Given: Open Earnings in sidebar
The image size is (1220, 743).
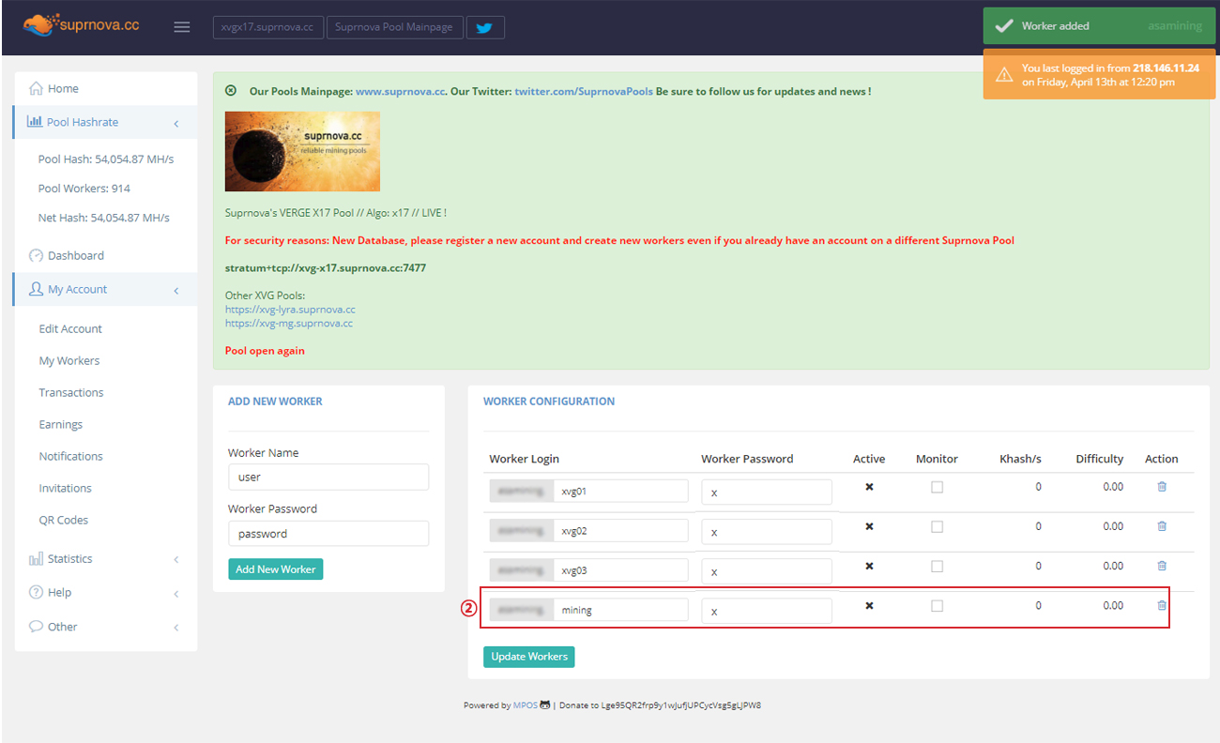Looking at the screenshot, I should [60, 424].
